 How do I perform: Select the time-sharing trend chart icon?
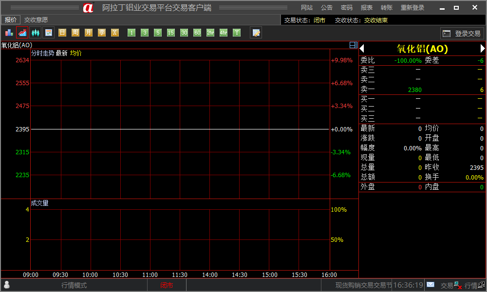click(x=22, y=33)
